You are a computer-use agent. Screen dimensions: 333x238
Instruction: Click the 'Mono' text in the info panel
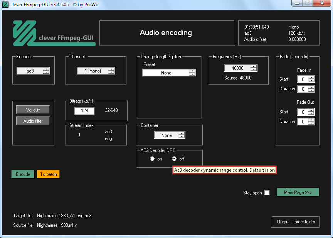click(x=294, y=27)
